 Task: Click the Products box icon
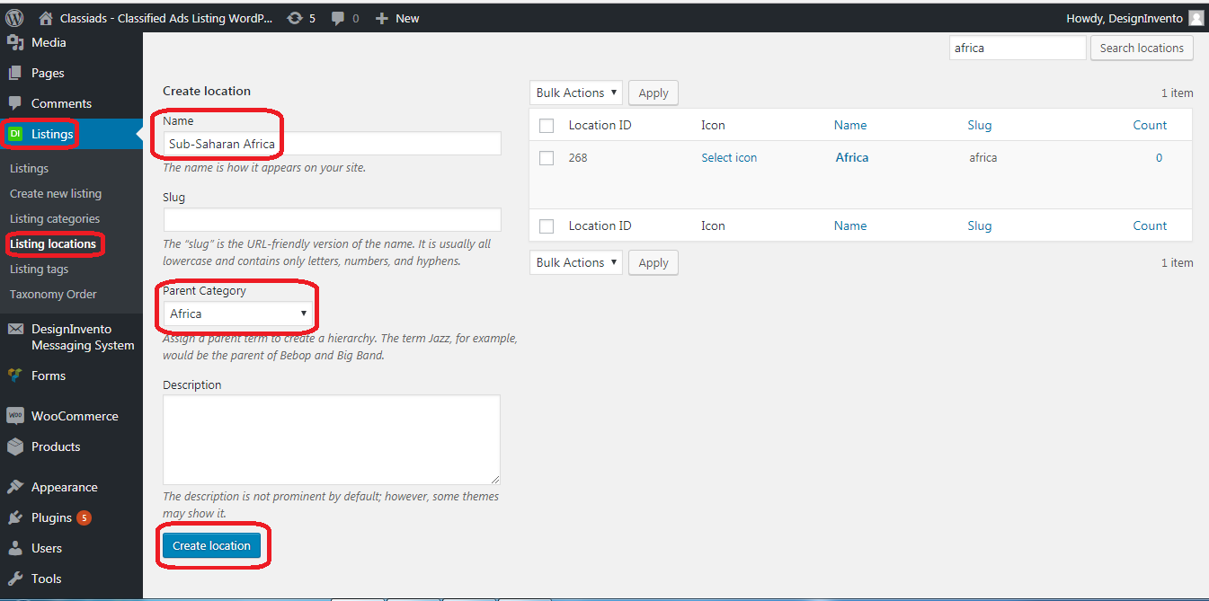tap(15, 446)
